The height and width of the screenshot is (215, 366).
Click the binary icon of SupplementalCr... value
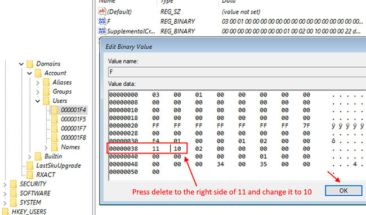point(102,31)
